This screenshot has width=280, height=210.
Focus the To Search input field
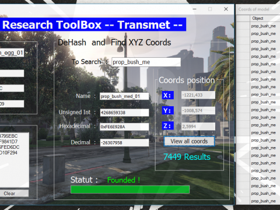(146, 62)
